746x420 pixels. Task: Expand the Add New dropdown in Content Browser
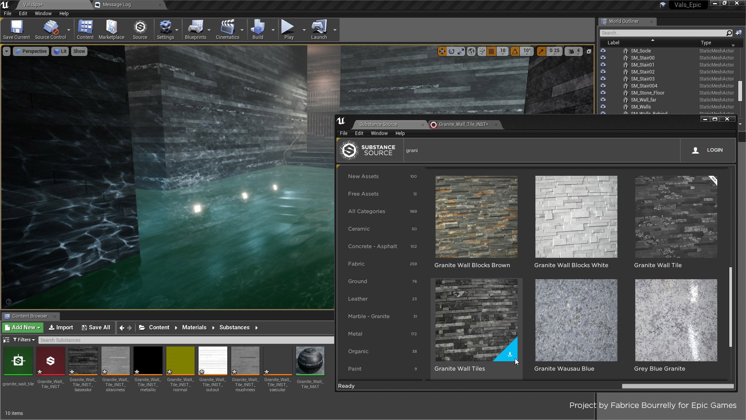click(x=22, y=327)
